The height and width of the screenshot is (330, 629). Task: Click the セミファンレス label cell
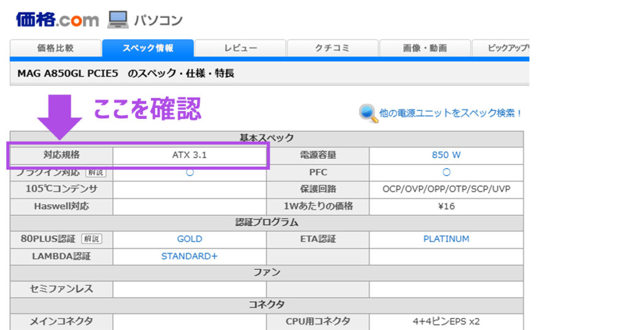(61, 289)
